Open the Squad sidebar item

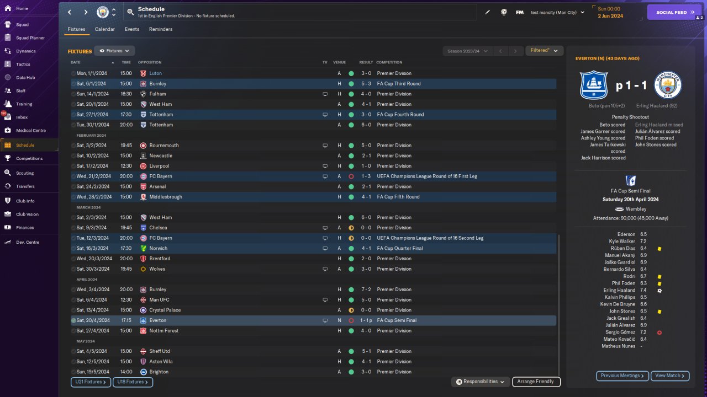[x=29, y=25]
